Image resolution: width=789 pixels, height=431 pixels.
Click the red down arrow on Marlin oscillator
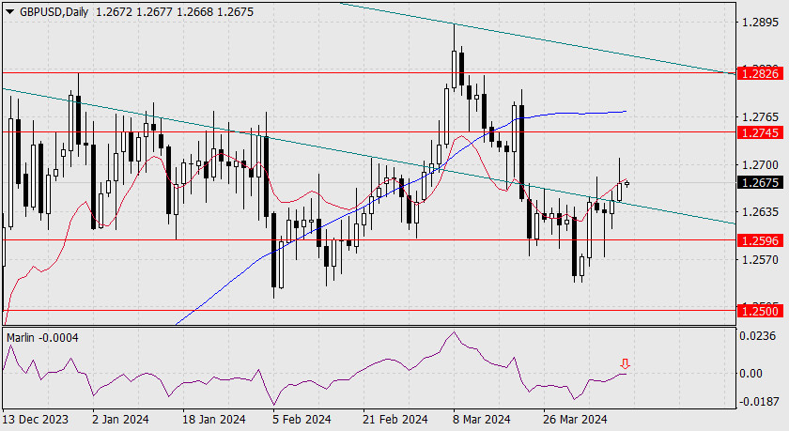point(625,364)
